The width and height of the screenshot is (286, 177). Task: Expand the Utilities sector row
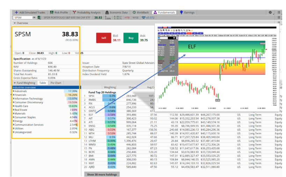click(x=13, y=128)
